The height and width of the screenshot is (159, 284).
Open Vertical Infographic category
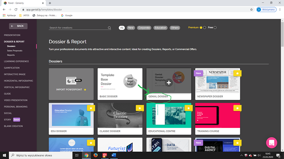(x=17, y=87)
